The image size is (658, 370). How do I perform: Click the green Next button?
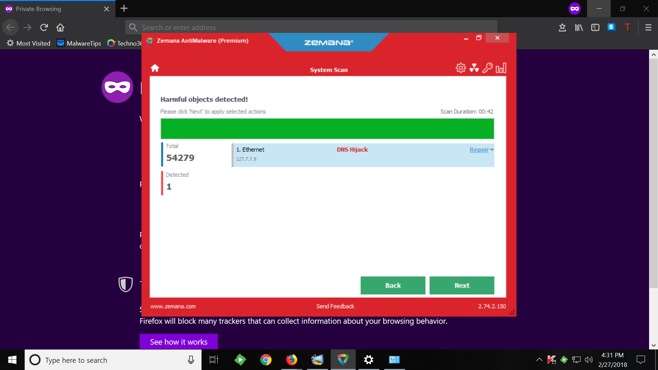pyautogui.click(x=462, y=285)
